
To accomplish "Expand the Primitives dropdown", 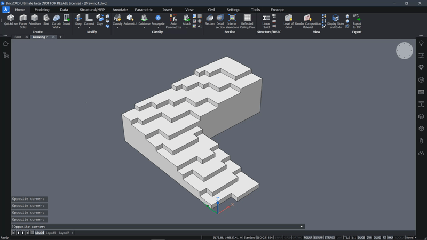I will click(x=35, y=27).
